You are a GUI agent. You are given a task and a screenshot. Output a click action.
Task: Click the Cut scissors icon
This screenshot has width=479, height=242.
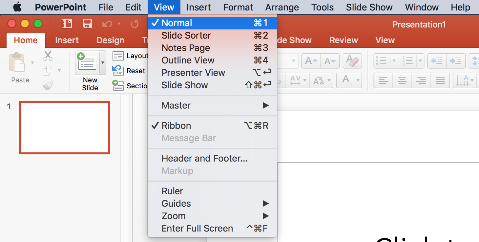pyautogui.click(x=48, y=56)
